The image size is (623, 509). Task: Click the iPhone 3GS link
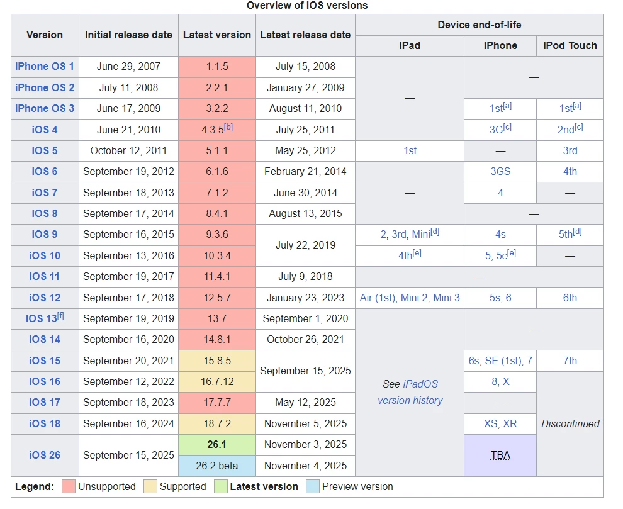click(500, 171)
